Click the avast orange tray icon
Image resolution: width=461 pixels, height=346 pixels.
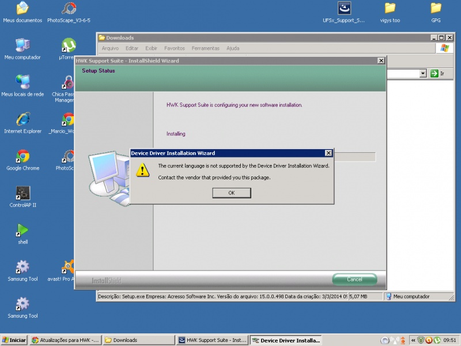coord(429,340)
